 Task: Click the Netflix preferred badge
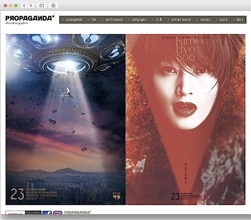click(24, 212)
